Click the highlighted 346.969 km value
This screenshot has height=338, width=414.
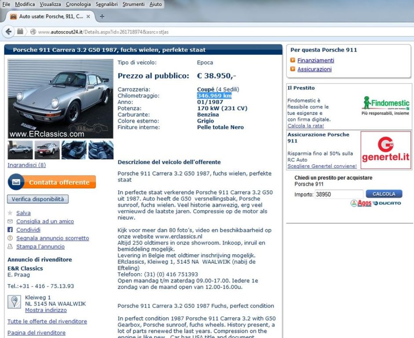[214, 96]
